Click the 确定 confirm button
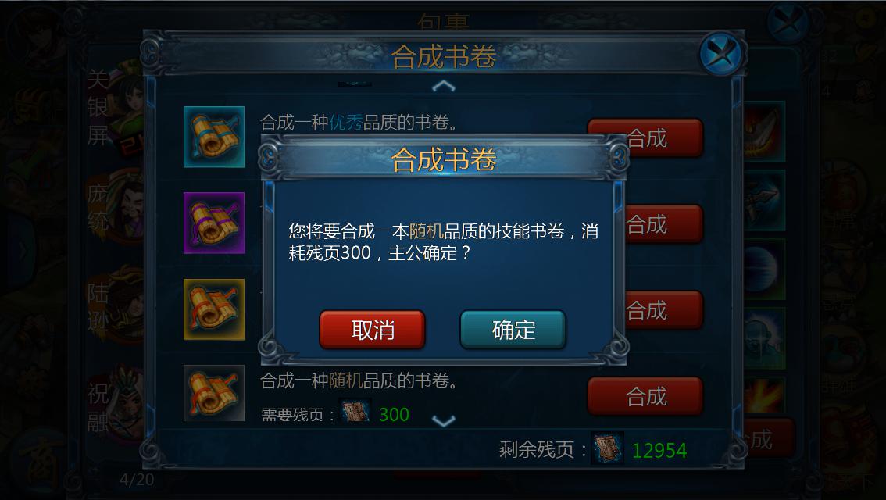Screen dimensions: 886x500 tap(513, 330)
